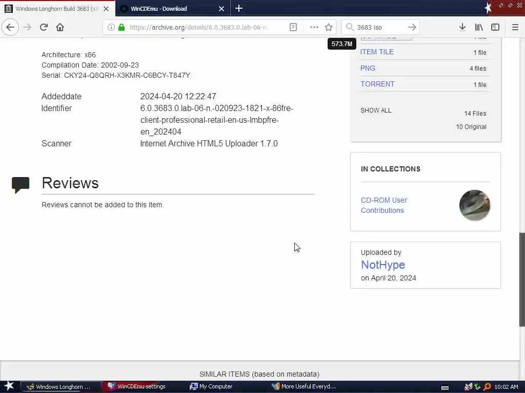This screenshot has height=393, width=525.
Task: Open the Firefox hamburger menu
Action: (515, 27)
